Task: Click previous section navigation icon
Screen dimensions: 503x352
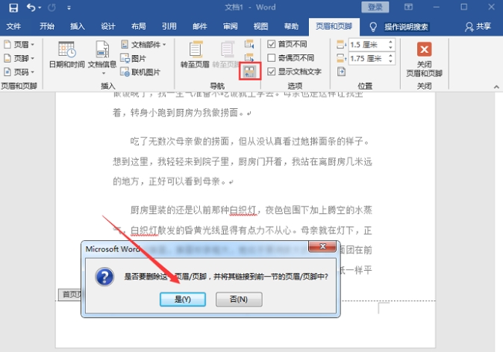Action: pyautogui.click(x=249, y=44)
